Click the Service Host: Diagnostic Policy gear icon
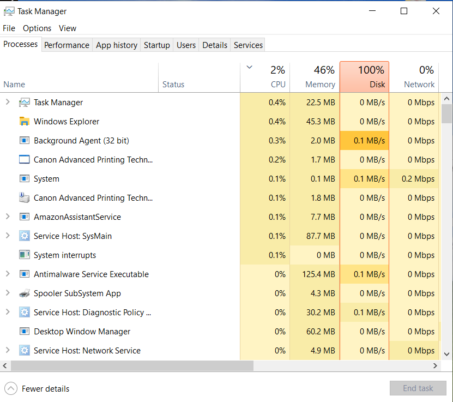Viewport: 453px width, 402px height. pos(25,313)
